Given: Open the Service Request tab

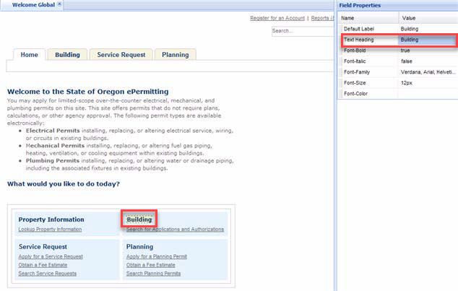Looking at the screenshot, I should click(x=121, y=55).
